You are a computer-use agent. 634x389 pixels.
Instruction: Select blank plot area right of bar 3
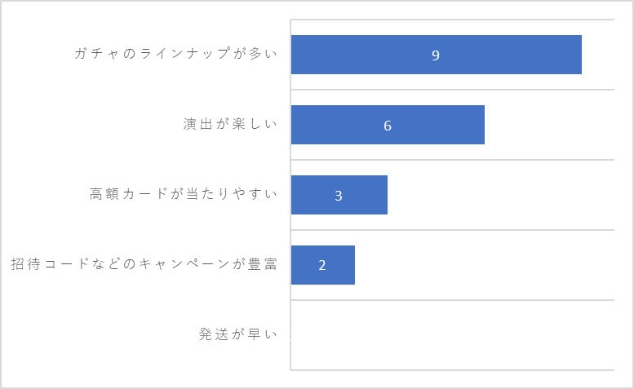[x=501, y=195]
